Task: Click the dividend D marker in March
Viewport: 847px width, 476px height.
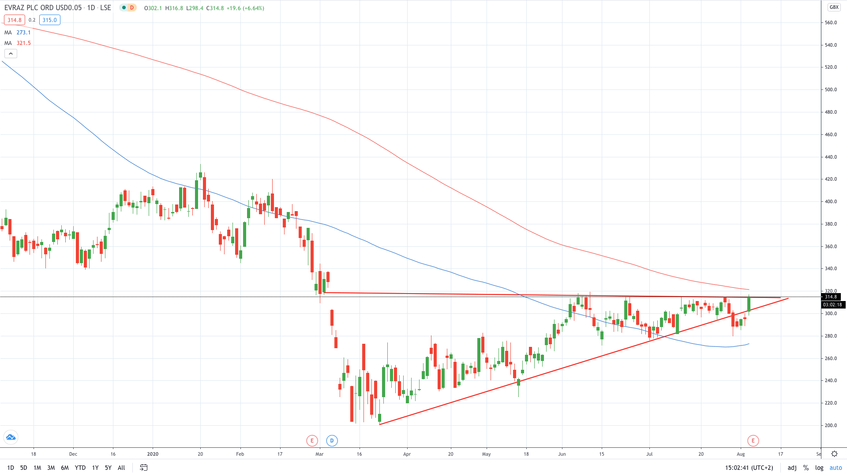Action: [332, 440]
